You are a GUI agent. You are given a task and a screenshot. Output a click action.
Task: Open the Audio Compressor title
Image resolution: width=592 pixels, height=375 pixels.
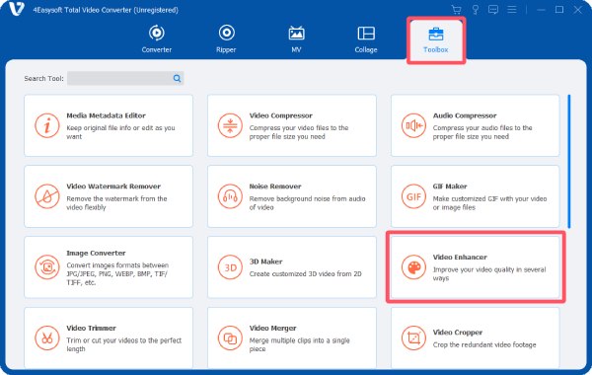[x=465, y=115]
